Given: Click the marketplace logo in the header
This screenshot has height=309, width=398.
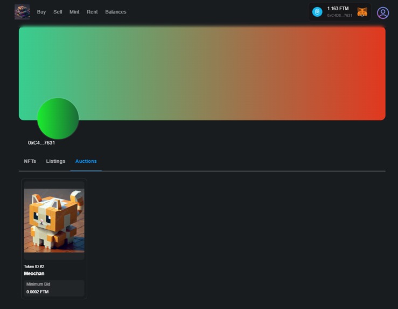Looking at the screenshot, I should pyautogui.click(x=22, y=12).
